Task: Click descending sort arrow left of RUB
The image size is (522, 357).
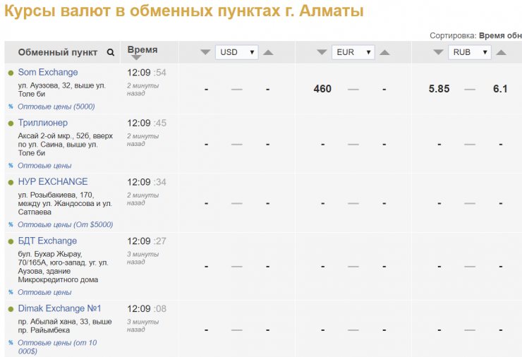Action: [x=438, y=52]
